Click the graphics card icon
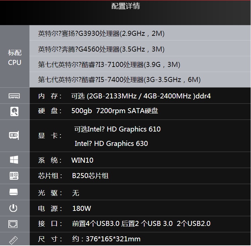This screenshot has height=246, width=251. [x=14, y=136]
